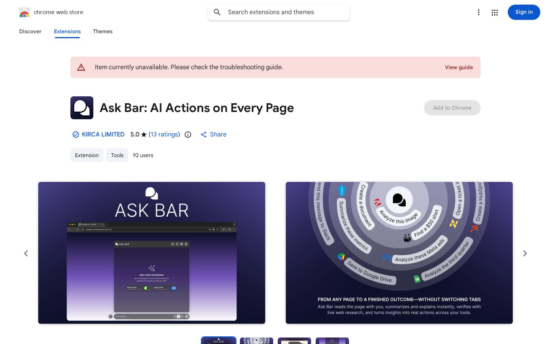Click the Chrome Web Store logo
The width and height of the screenshot is (551, 344).
(x=24, y=12)
